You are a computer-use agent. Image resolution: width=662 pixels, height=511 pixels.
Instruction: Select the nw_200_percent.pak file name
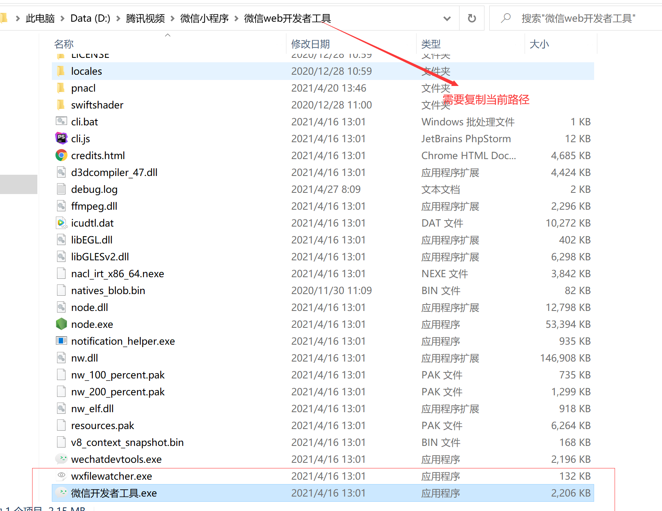pos(118,392)
